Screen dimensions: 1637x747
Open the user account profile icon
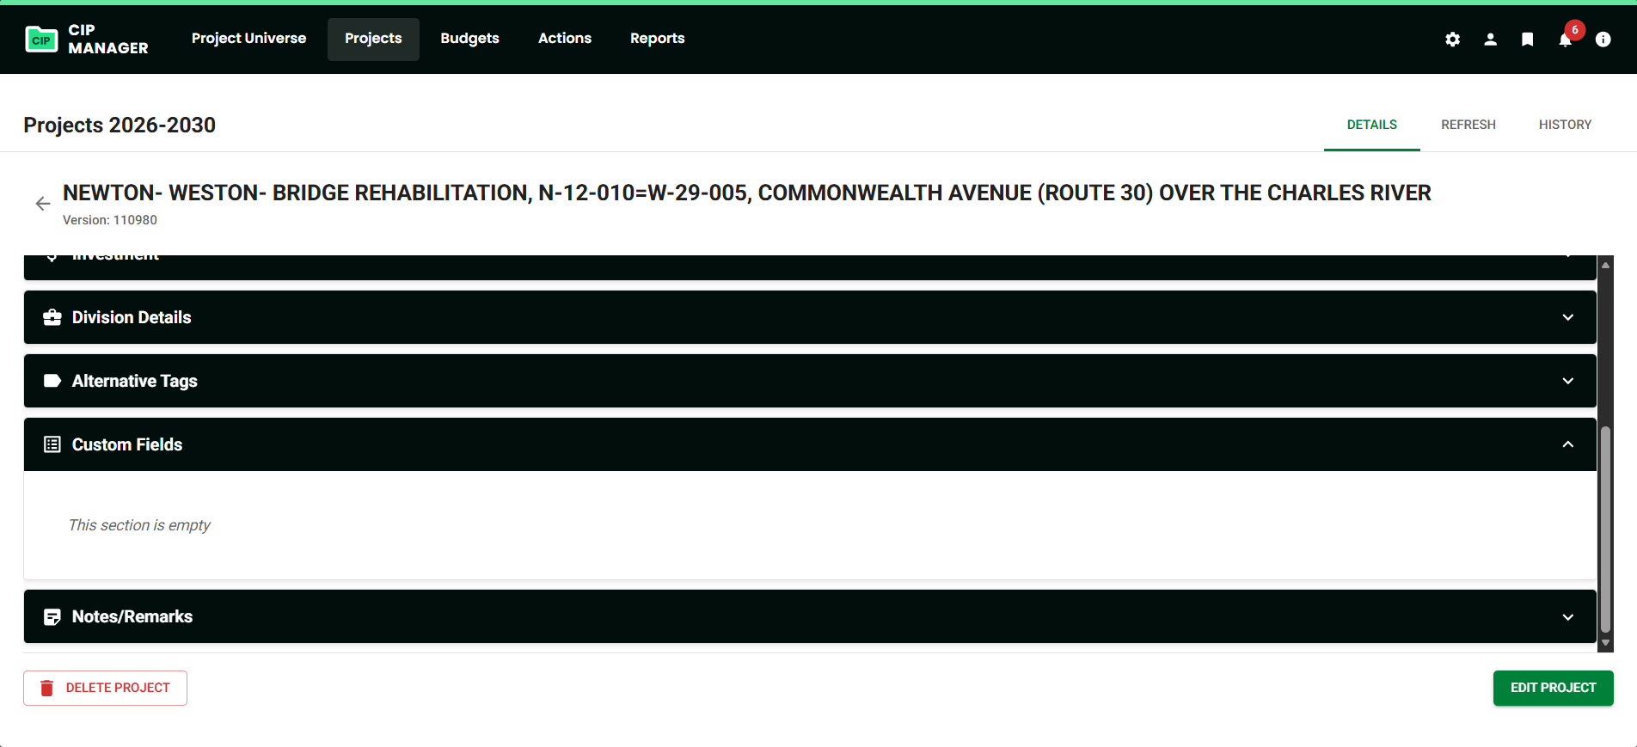(1490, 40)
